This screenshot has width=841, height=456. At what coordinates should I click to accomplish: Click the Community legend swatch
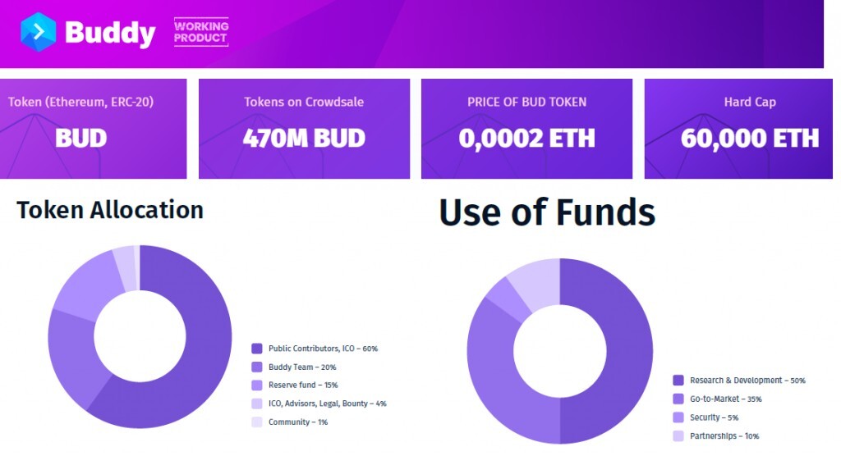pyautogui.click(x=257, y=422)
